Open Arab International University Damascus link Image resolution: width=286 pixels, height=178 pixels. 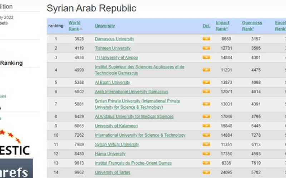[x=126, y=92]
